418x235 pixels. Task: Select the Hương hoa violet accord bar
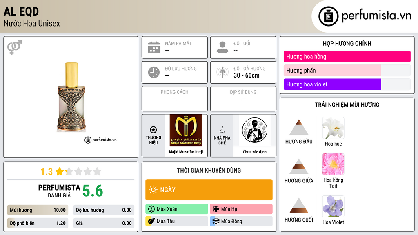(347, 84)
